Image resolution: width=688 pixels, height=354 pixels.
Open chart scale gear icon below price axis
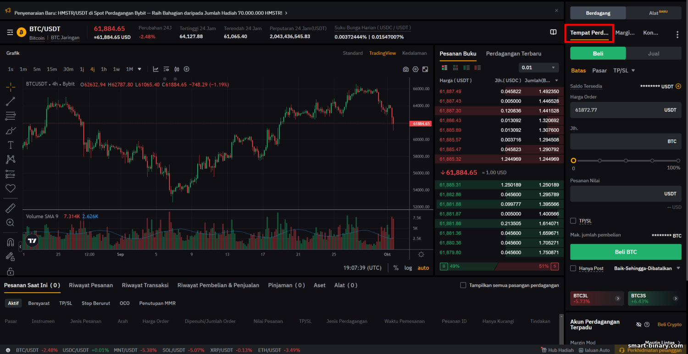point(421,254)
